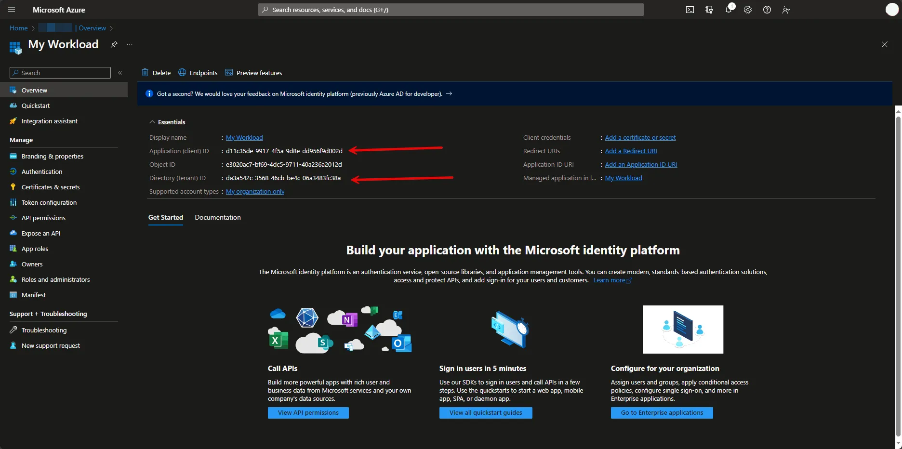Open the Feedback icon in header
The image size is (902, 449).
[x=786, y=10]
